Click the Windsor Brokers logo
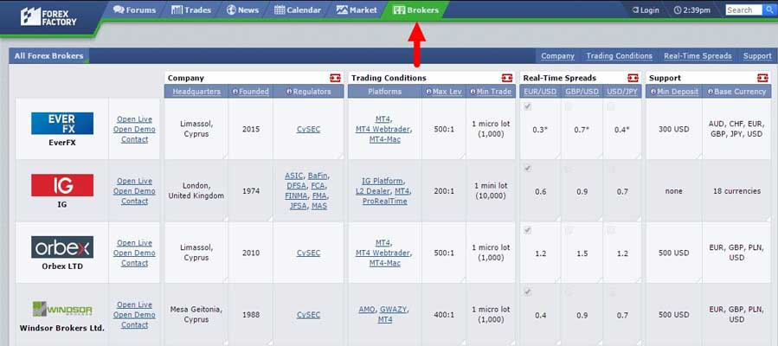Viewport: 778px width, 346px height. tap(62, 310)
